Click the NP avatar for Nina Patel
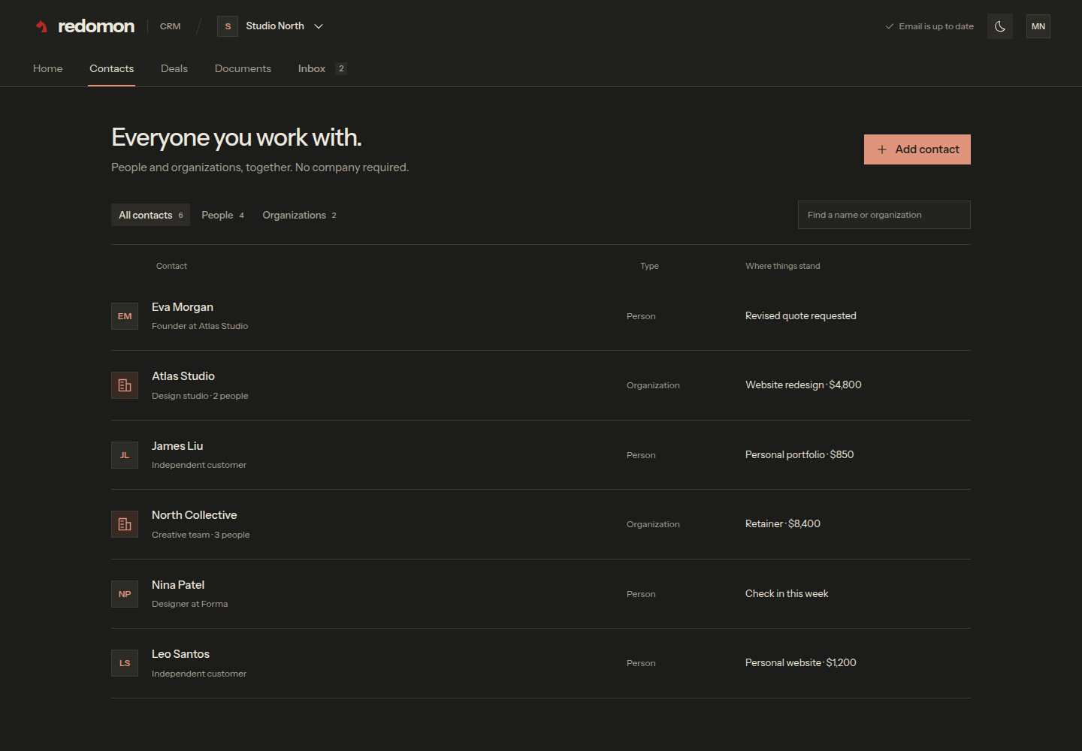 125,594
